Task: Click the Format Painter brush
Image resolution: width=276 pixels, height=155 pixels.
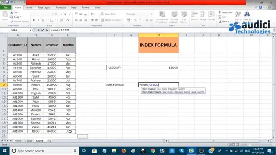Action: pyautogui.click(x=12, y=21)
